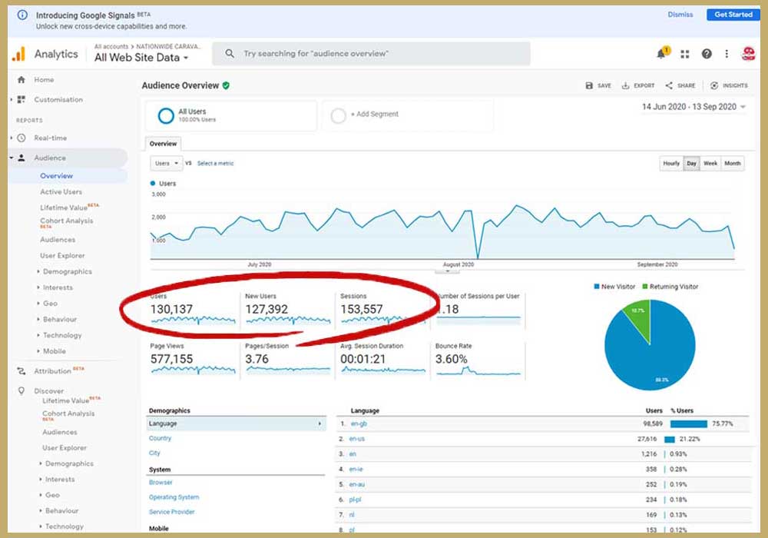Viewport: 768px width, 538px height.
Task: Open the apps grid icon
Action: pyautogui.click(x=685, y=54)
